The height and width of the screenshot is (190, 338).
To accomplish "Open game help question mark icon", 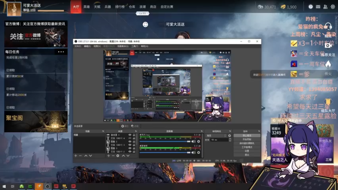I will tap(311, 7).
